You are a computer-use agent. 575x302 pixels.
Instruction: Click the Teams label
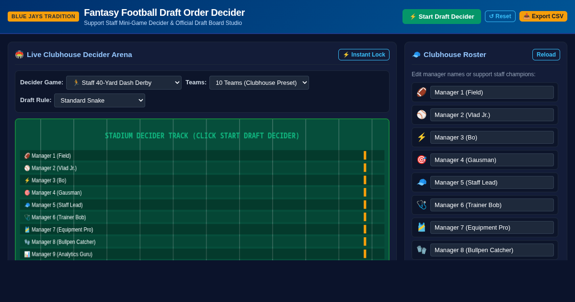pos(196,82)
